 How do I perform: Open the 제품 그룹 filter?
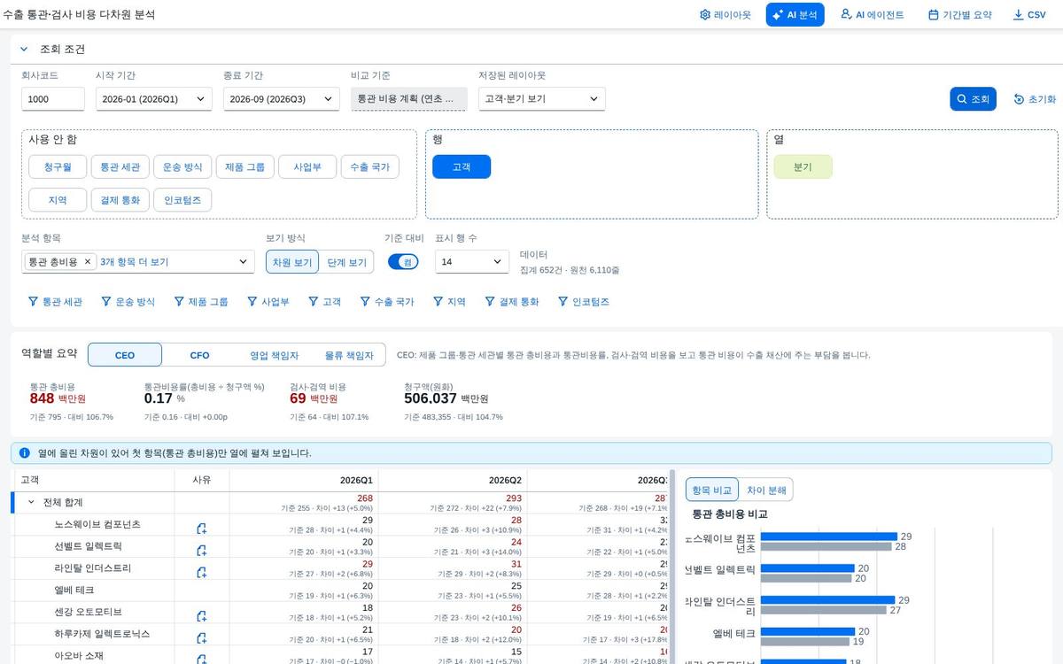(x=201, y=302)
